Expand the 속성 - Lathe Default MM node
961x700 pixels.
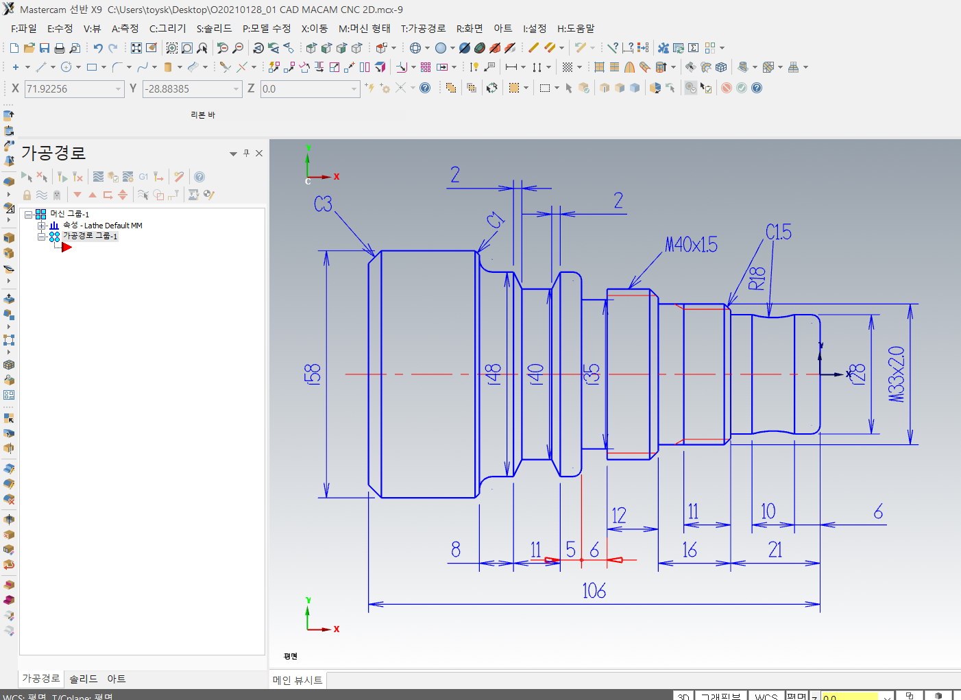(42, 226)
